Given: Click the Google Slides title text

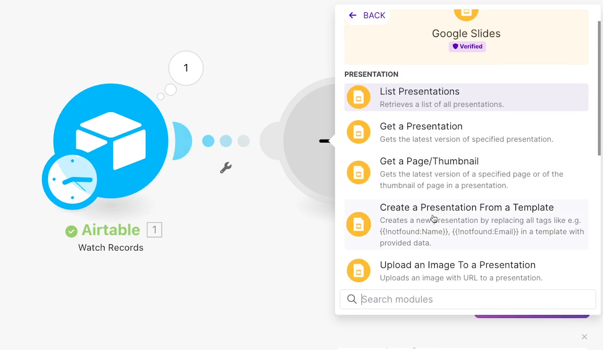Looking at the screenshot, I should point(466,34).
